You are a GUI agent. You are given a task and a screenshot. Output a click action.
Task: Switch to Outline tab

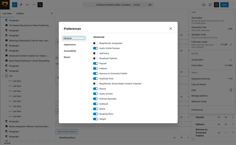pos(20,13)
